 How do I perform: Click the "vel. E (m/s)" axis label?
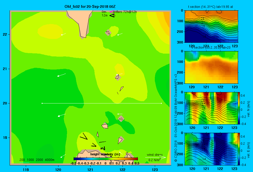(x=249, y=150)
